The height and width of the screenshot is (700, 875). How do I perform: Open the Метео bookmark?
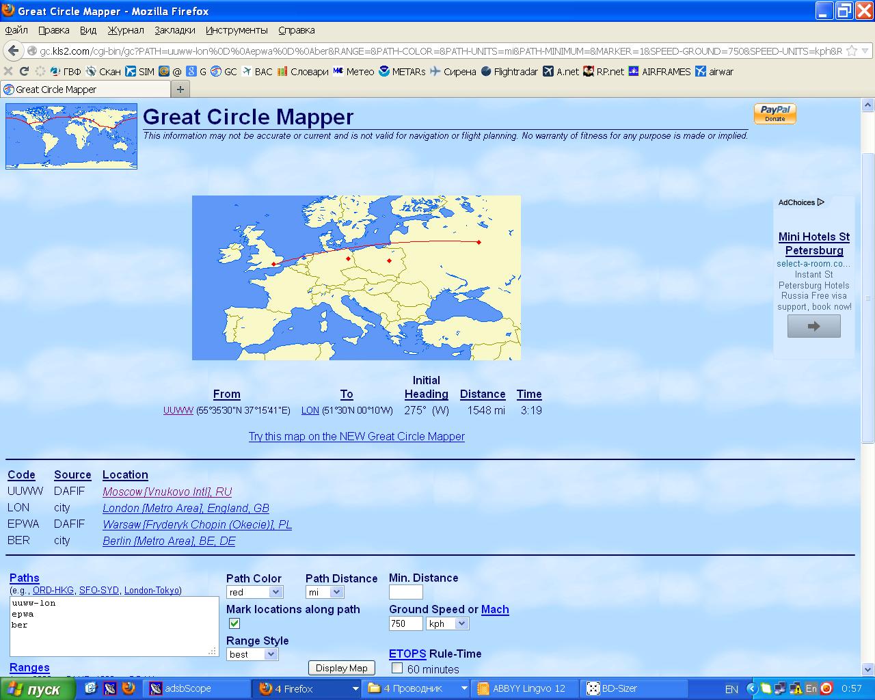click(x=353, y=71)
